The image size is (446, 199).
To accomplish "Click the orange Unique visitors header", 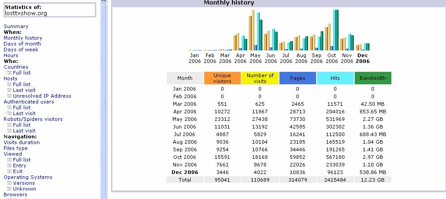I will point(223,78).
